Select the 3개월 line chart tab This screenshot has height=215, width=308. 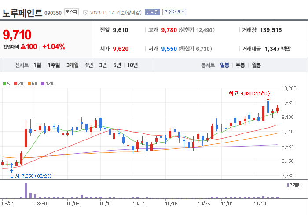tap(72, 65)
